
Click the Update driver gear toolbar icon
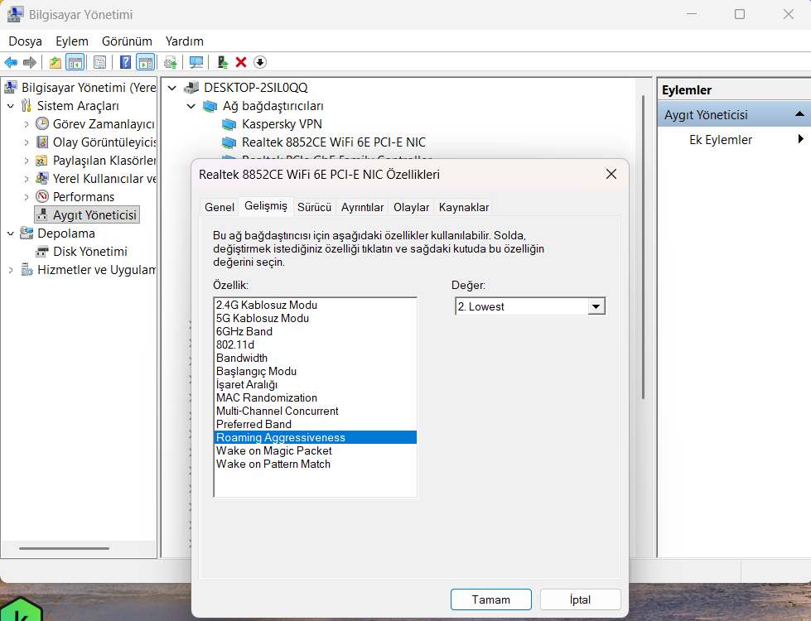[x=170, y=63]
